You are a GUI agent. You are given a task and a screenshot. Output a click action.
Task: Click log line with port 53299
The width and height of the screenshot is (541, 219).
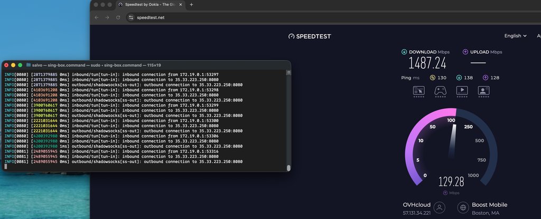click(x=111, y=105)
